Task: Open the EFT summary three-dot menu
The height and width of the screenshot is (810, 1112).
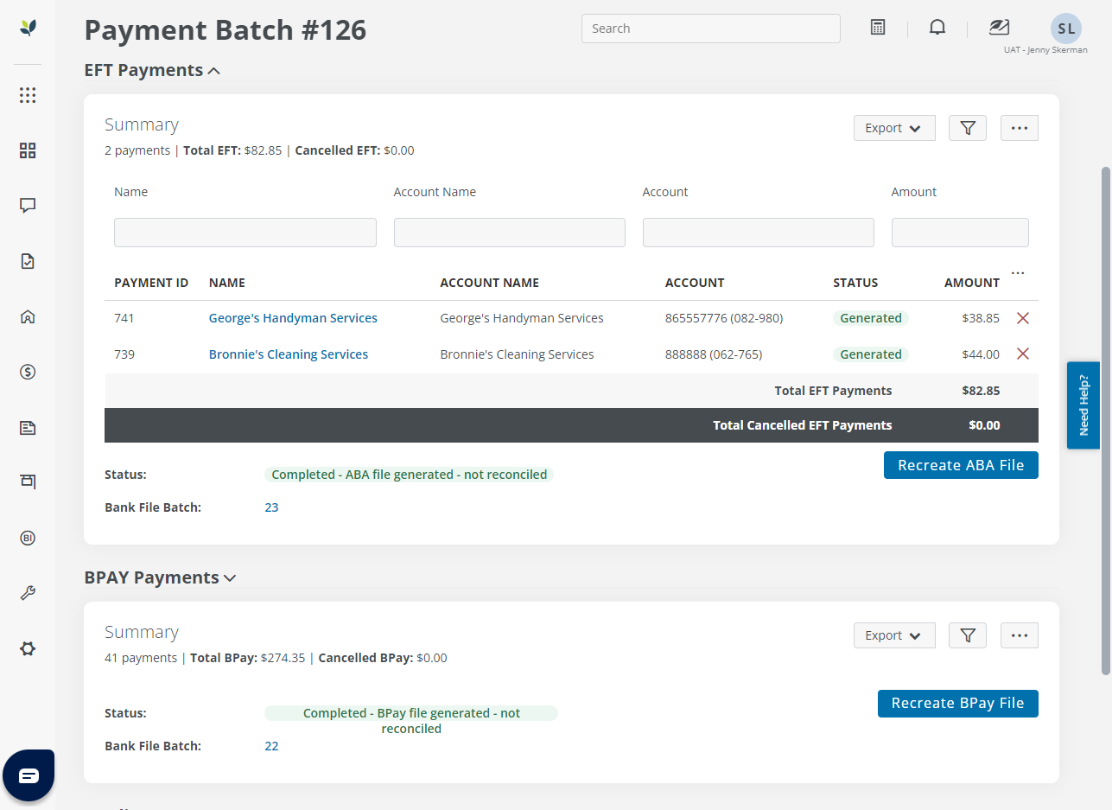Action: (1020, 128)
